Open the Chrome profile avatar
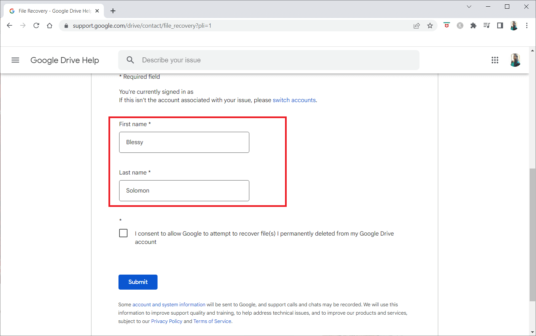 (514, 26)
